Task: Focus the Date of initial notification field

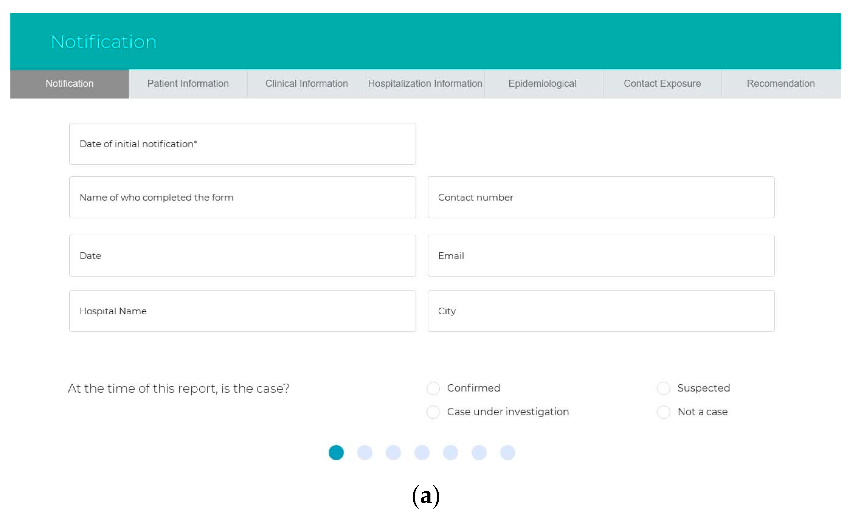Action: click(x=242, y=144)
